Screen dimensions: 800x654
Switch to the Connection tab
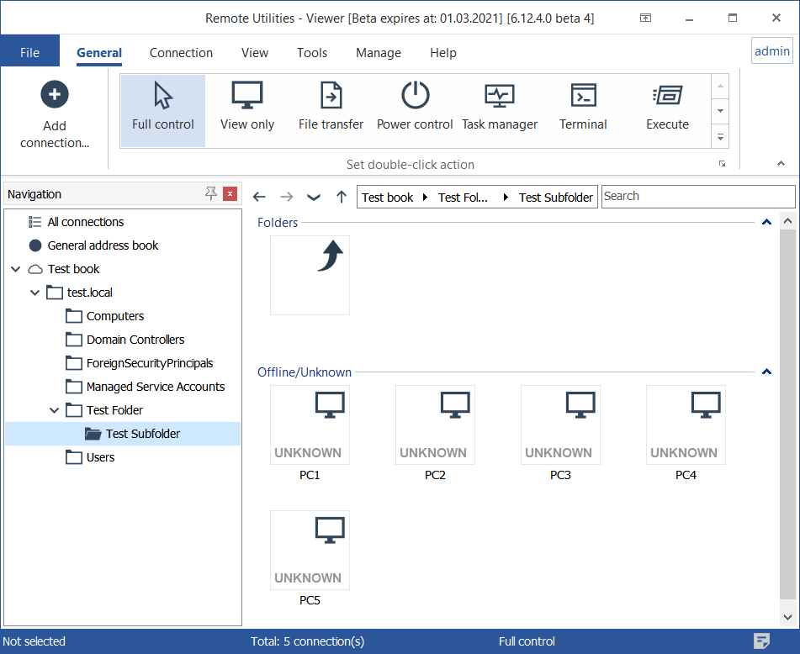pyautogui.click(x=181, y=52)
